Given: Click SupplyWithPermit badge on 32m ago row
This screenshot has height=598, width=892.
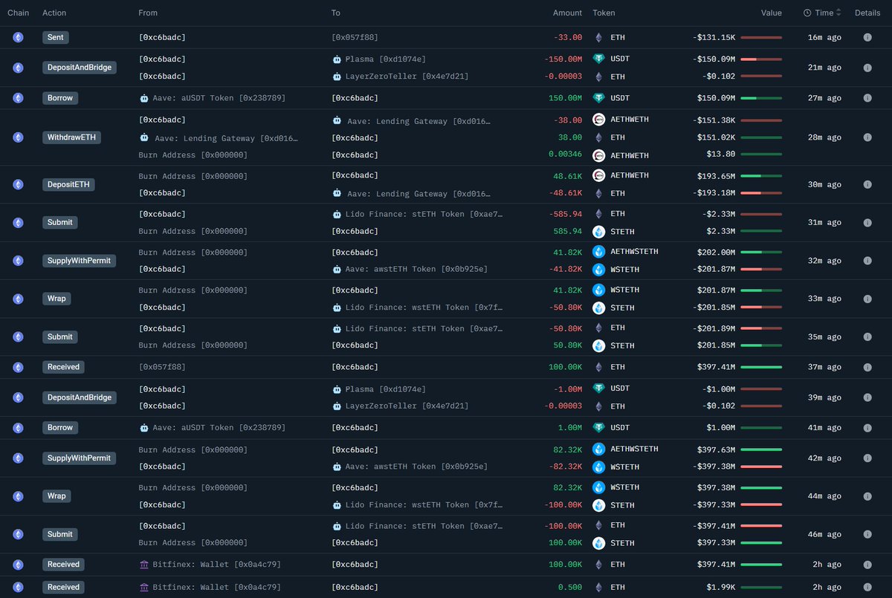Looking at the screenshot, I should 79,261.
